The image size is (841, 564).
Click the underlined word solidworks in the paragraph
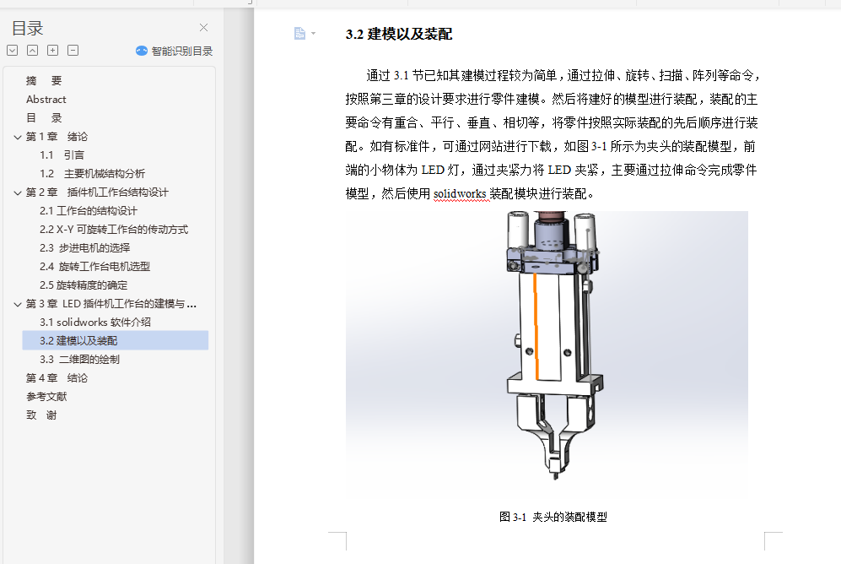(460, 193)
